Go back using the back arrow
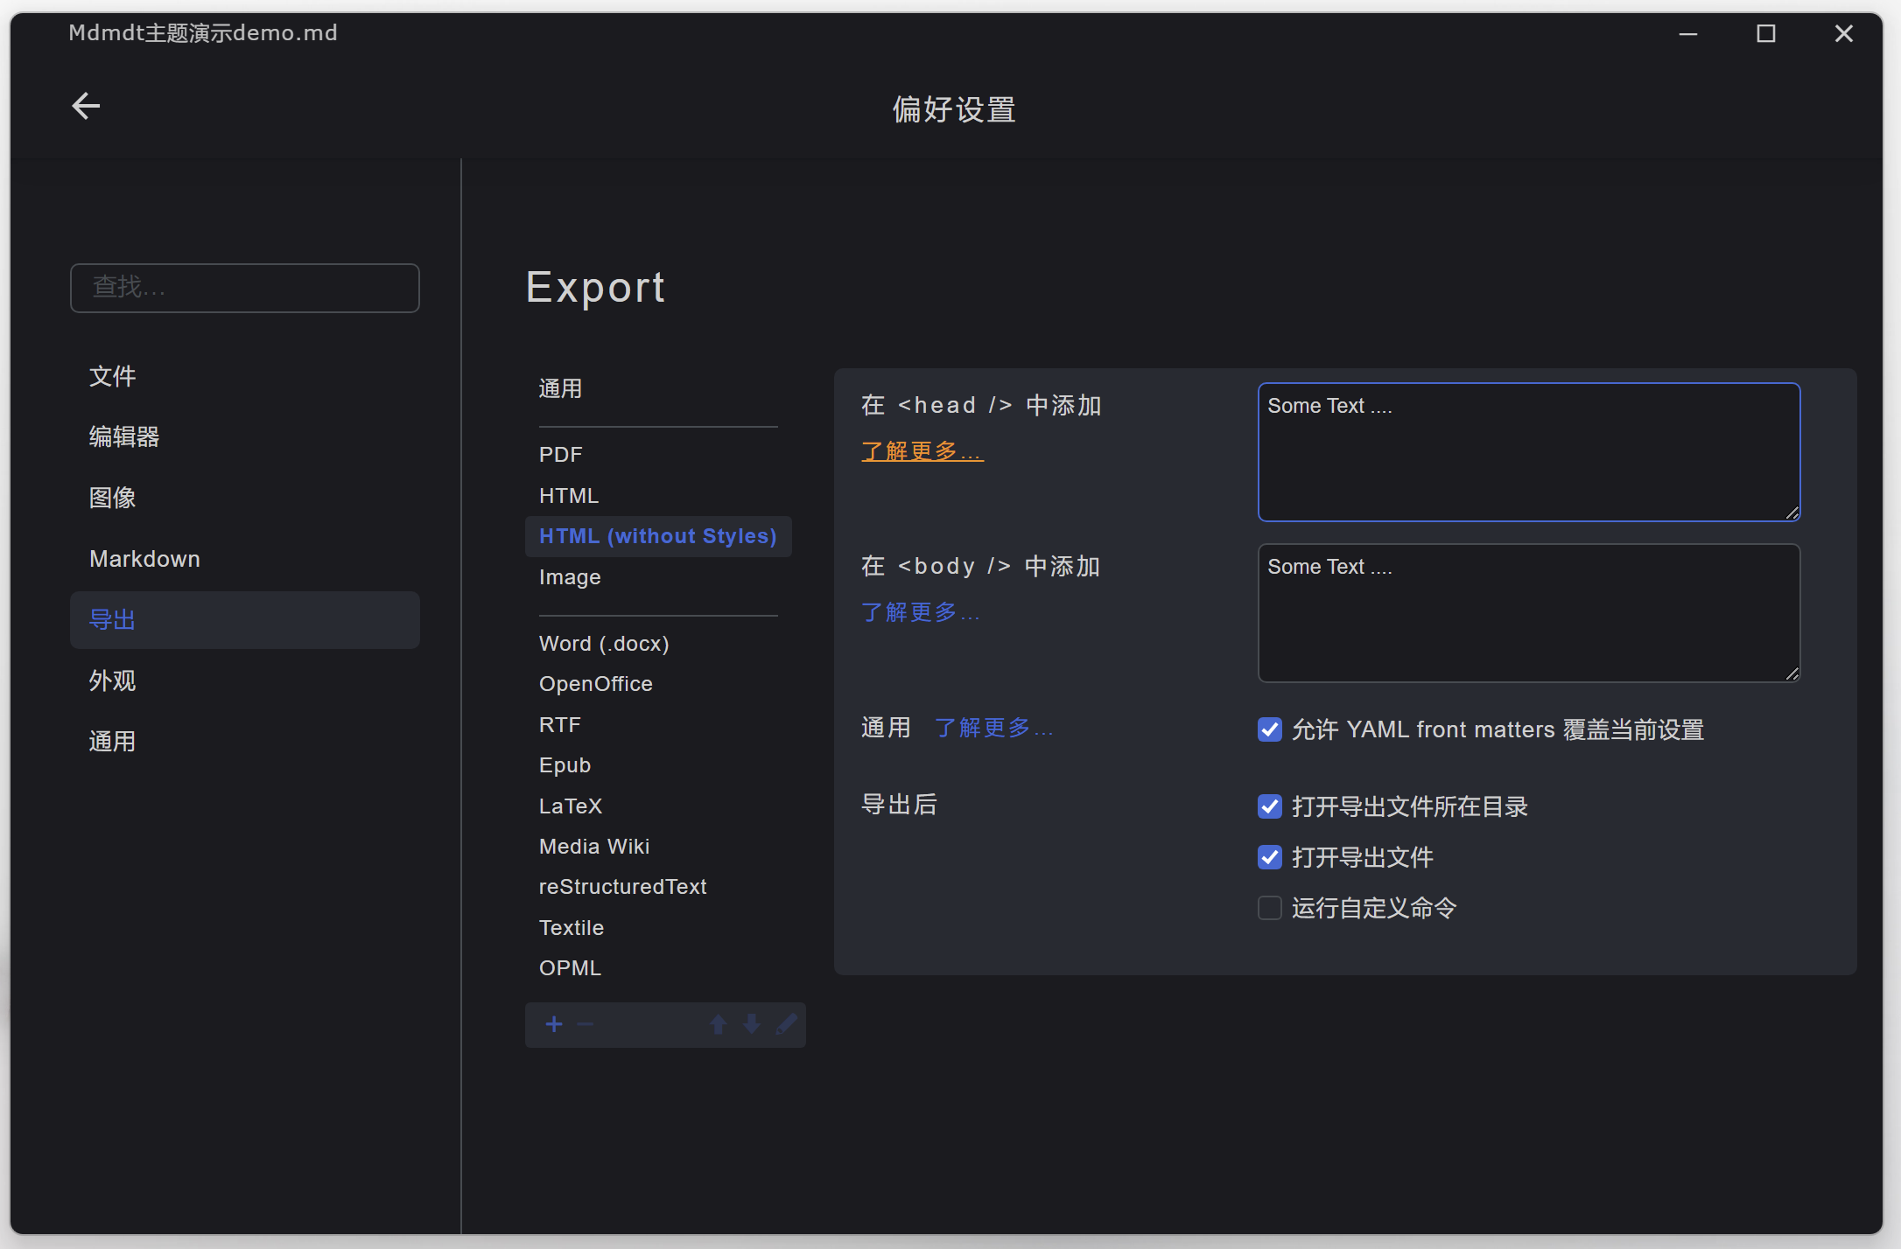1901x1249 pixels. 85,105
